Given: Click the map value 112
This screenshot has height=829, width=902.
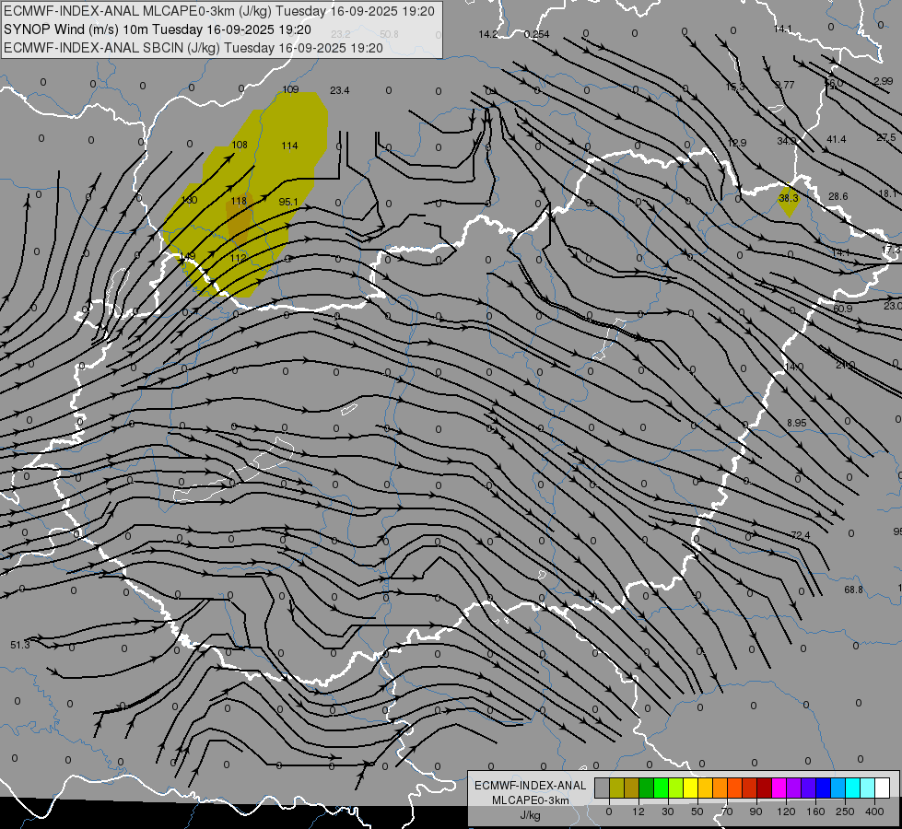Looking at the screenshot, I should pos(238,258).
